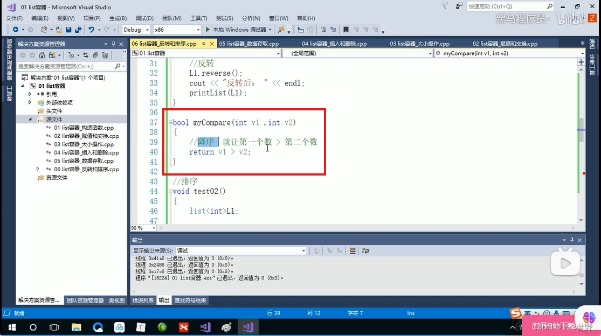Image resolution: width=601 pixels, height=336 pixels.
Task: Collapse the 源文件 folder node
Action: pyautogui.click(x=30, y=120)
